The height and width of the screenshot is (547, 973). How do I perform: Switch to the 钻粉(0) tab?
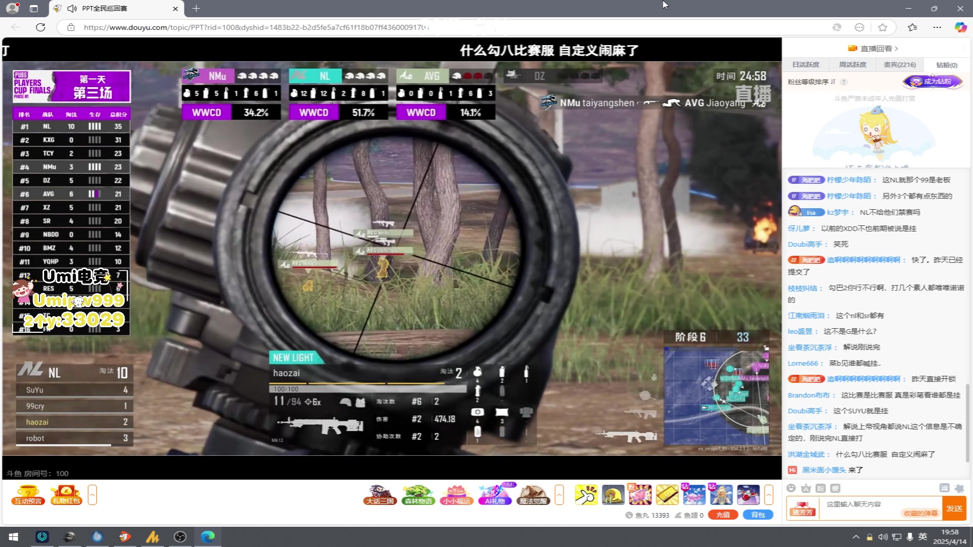[947, 65]
